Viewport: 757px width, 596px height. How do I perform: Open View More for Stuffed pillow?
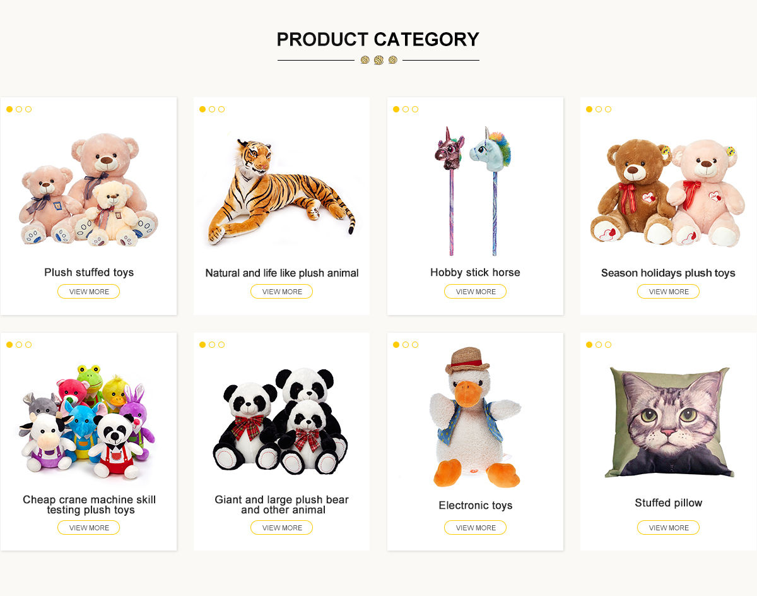point(668,528)
